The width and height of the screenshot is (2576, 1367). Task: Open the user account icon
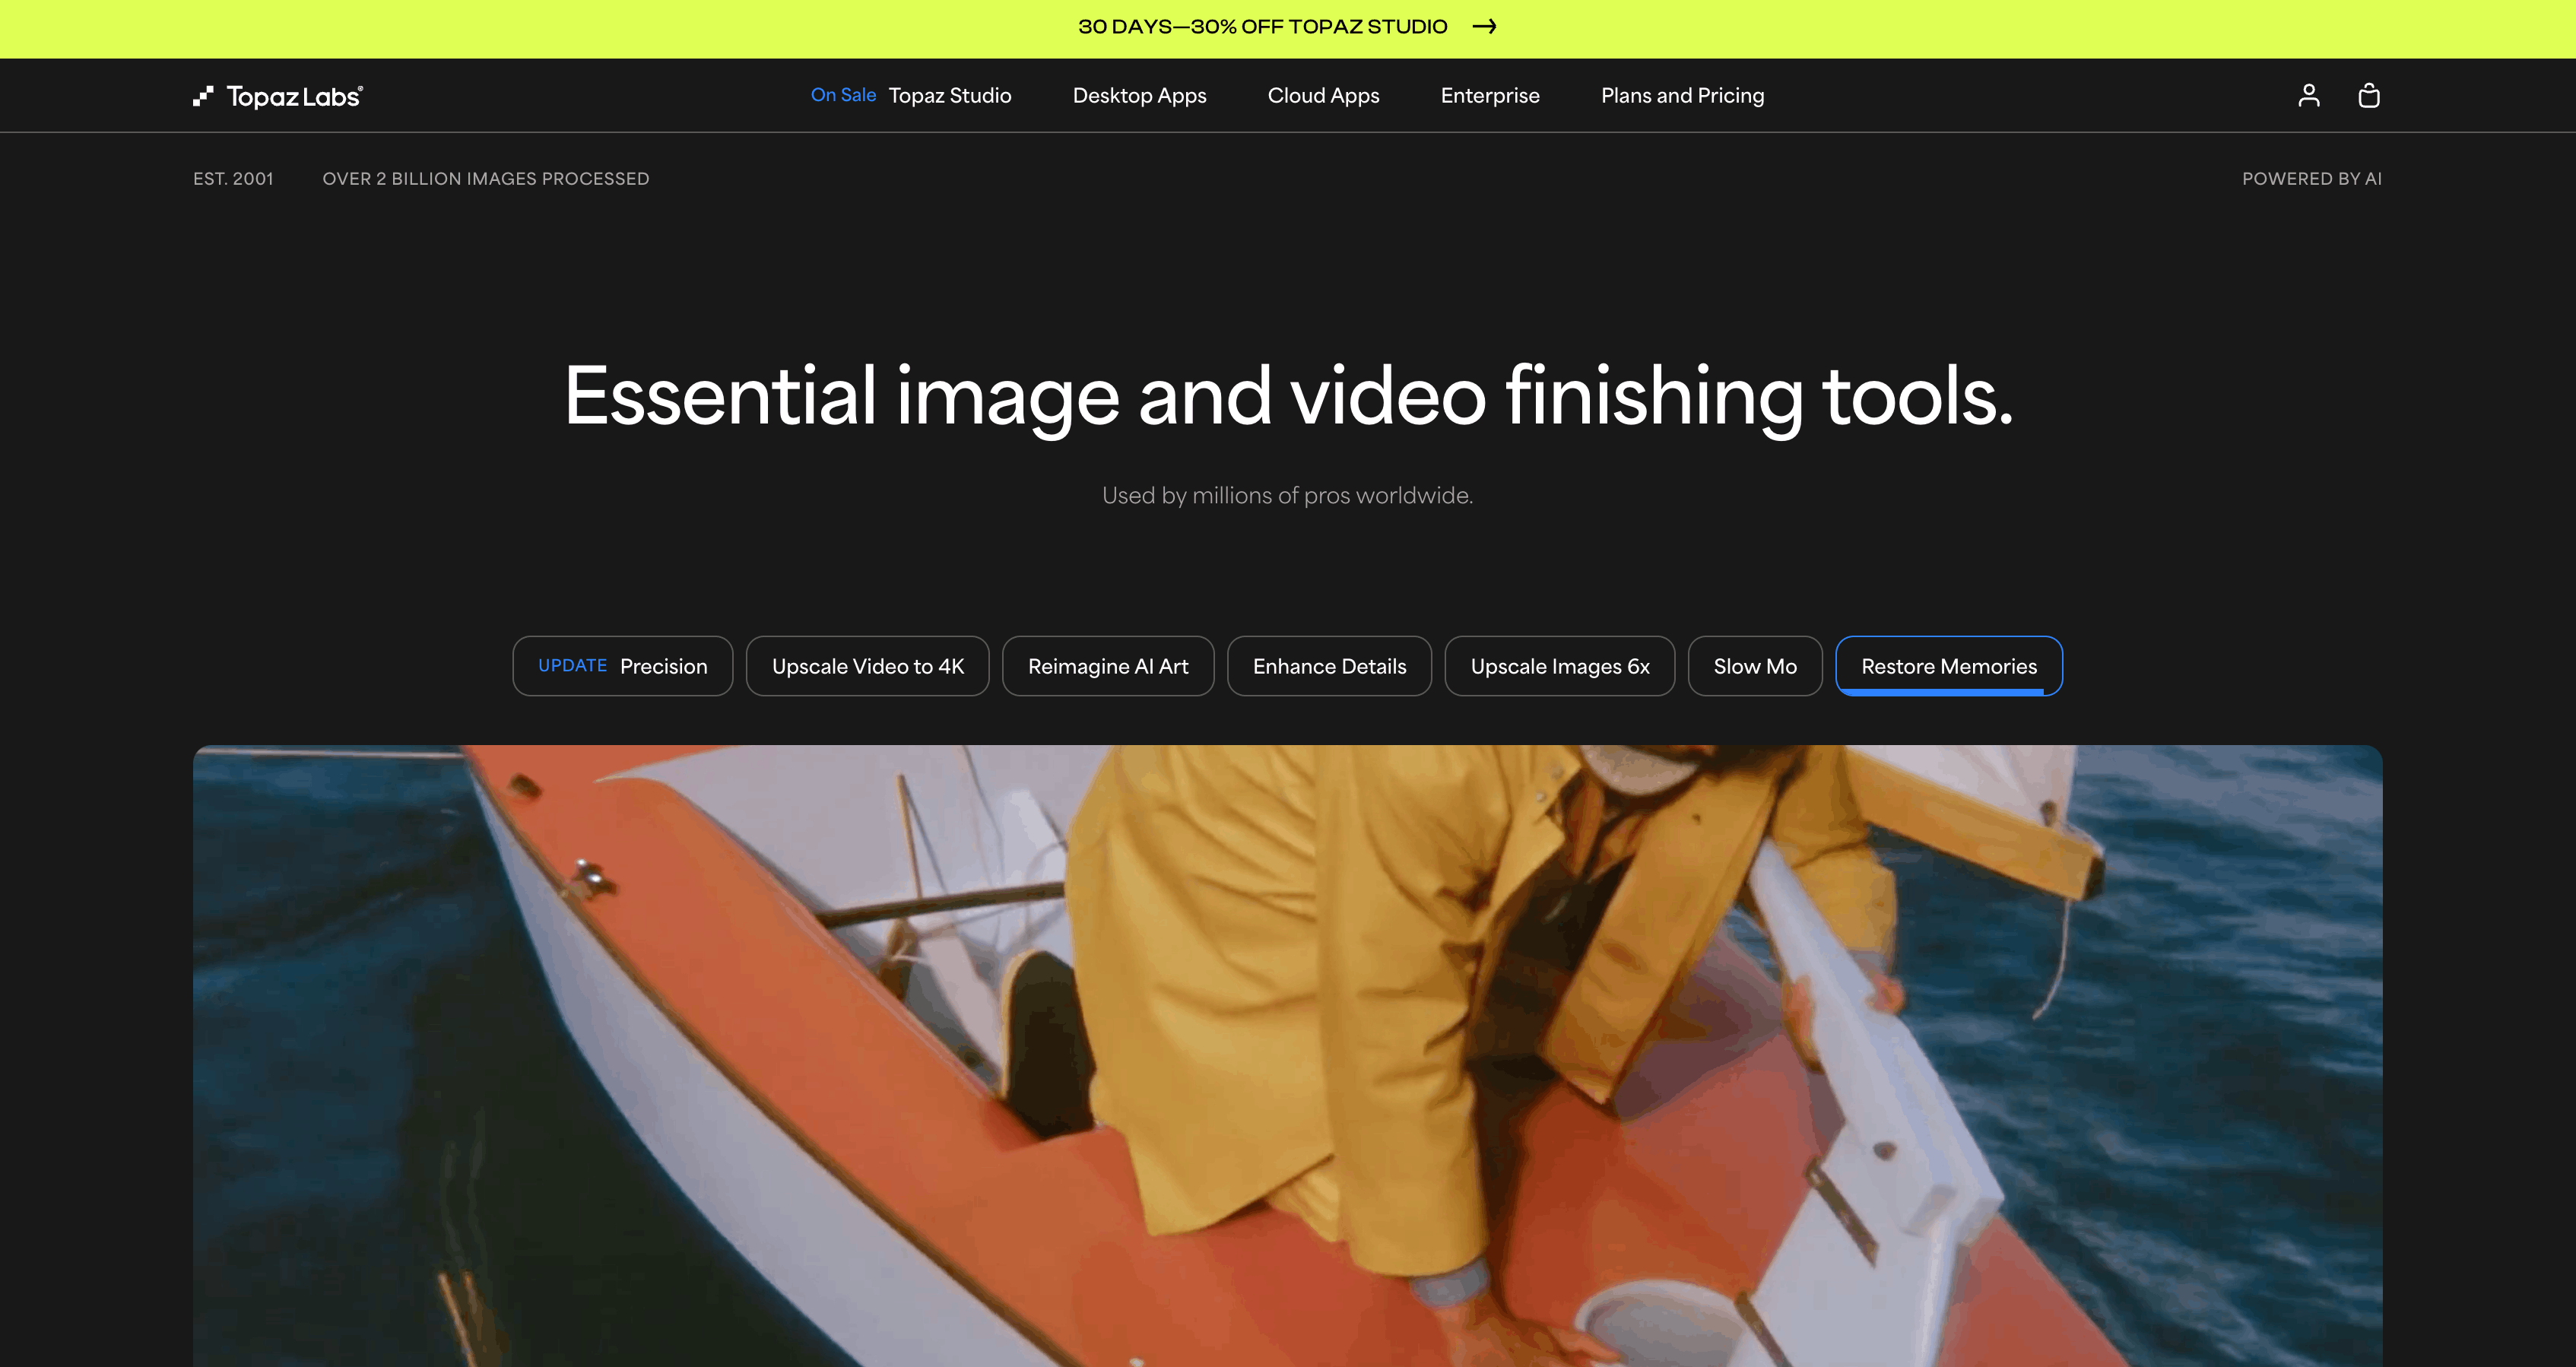click(x=2308, y=95)
